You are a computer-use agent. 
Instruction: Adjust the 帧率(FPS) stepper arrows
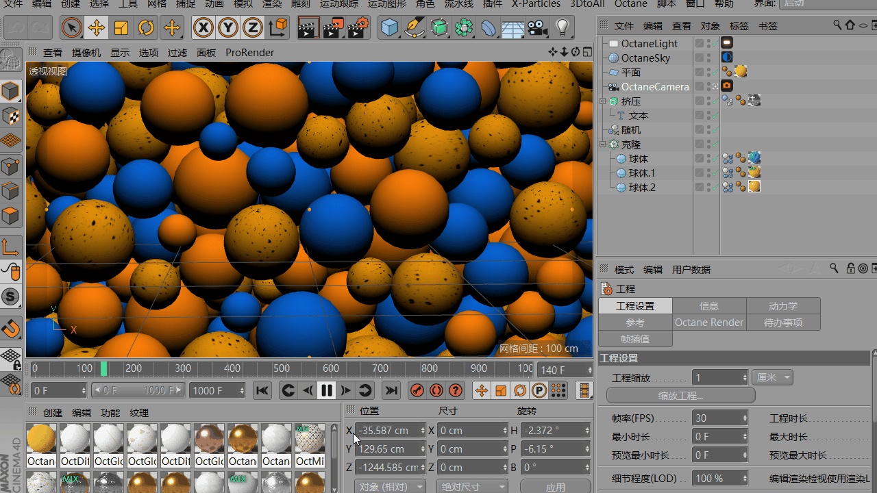pyautogui.click(x=745, y=418)
